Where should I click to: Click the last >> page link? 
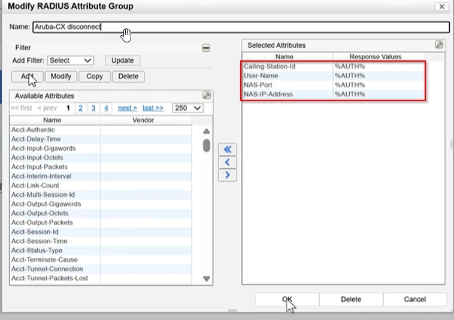tap(153, 108)
